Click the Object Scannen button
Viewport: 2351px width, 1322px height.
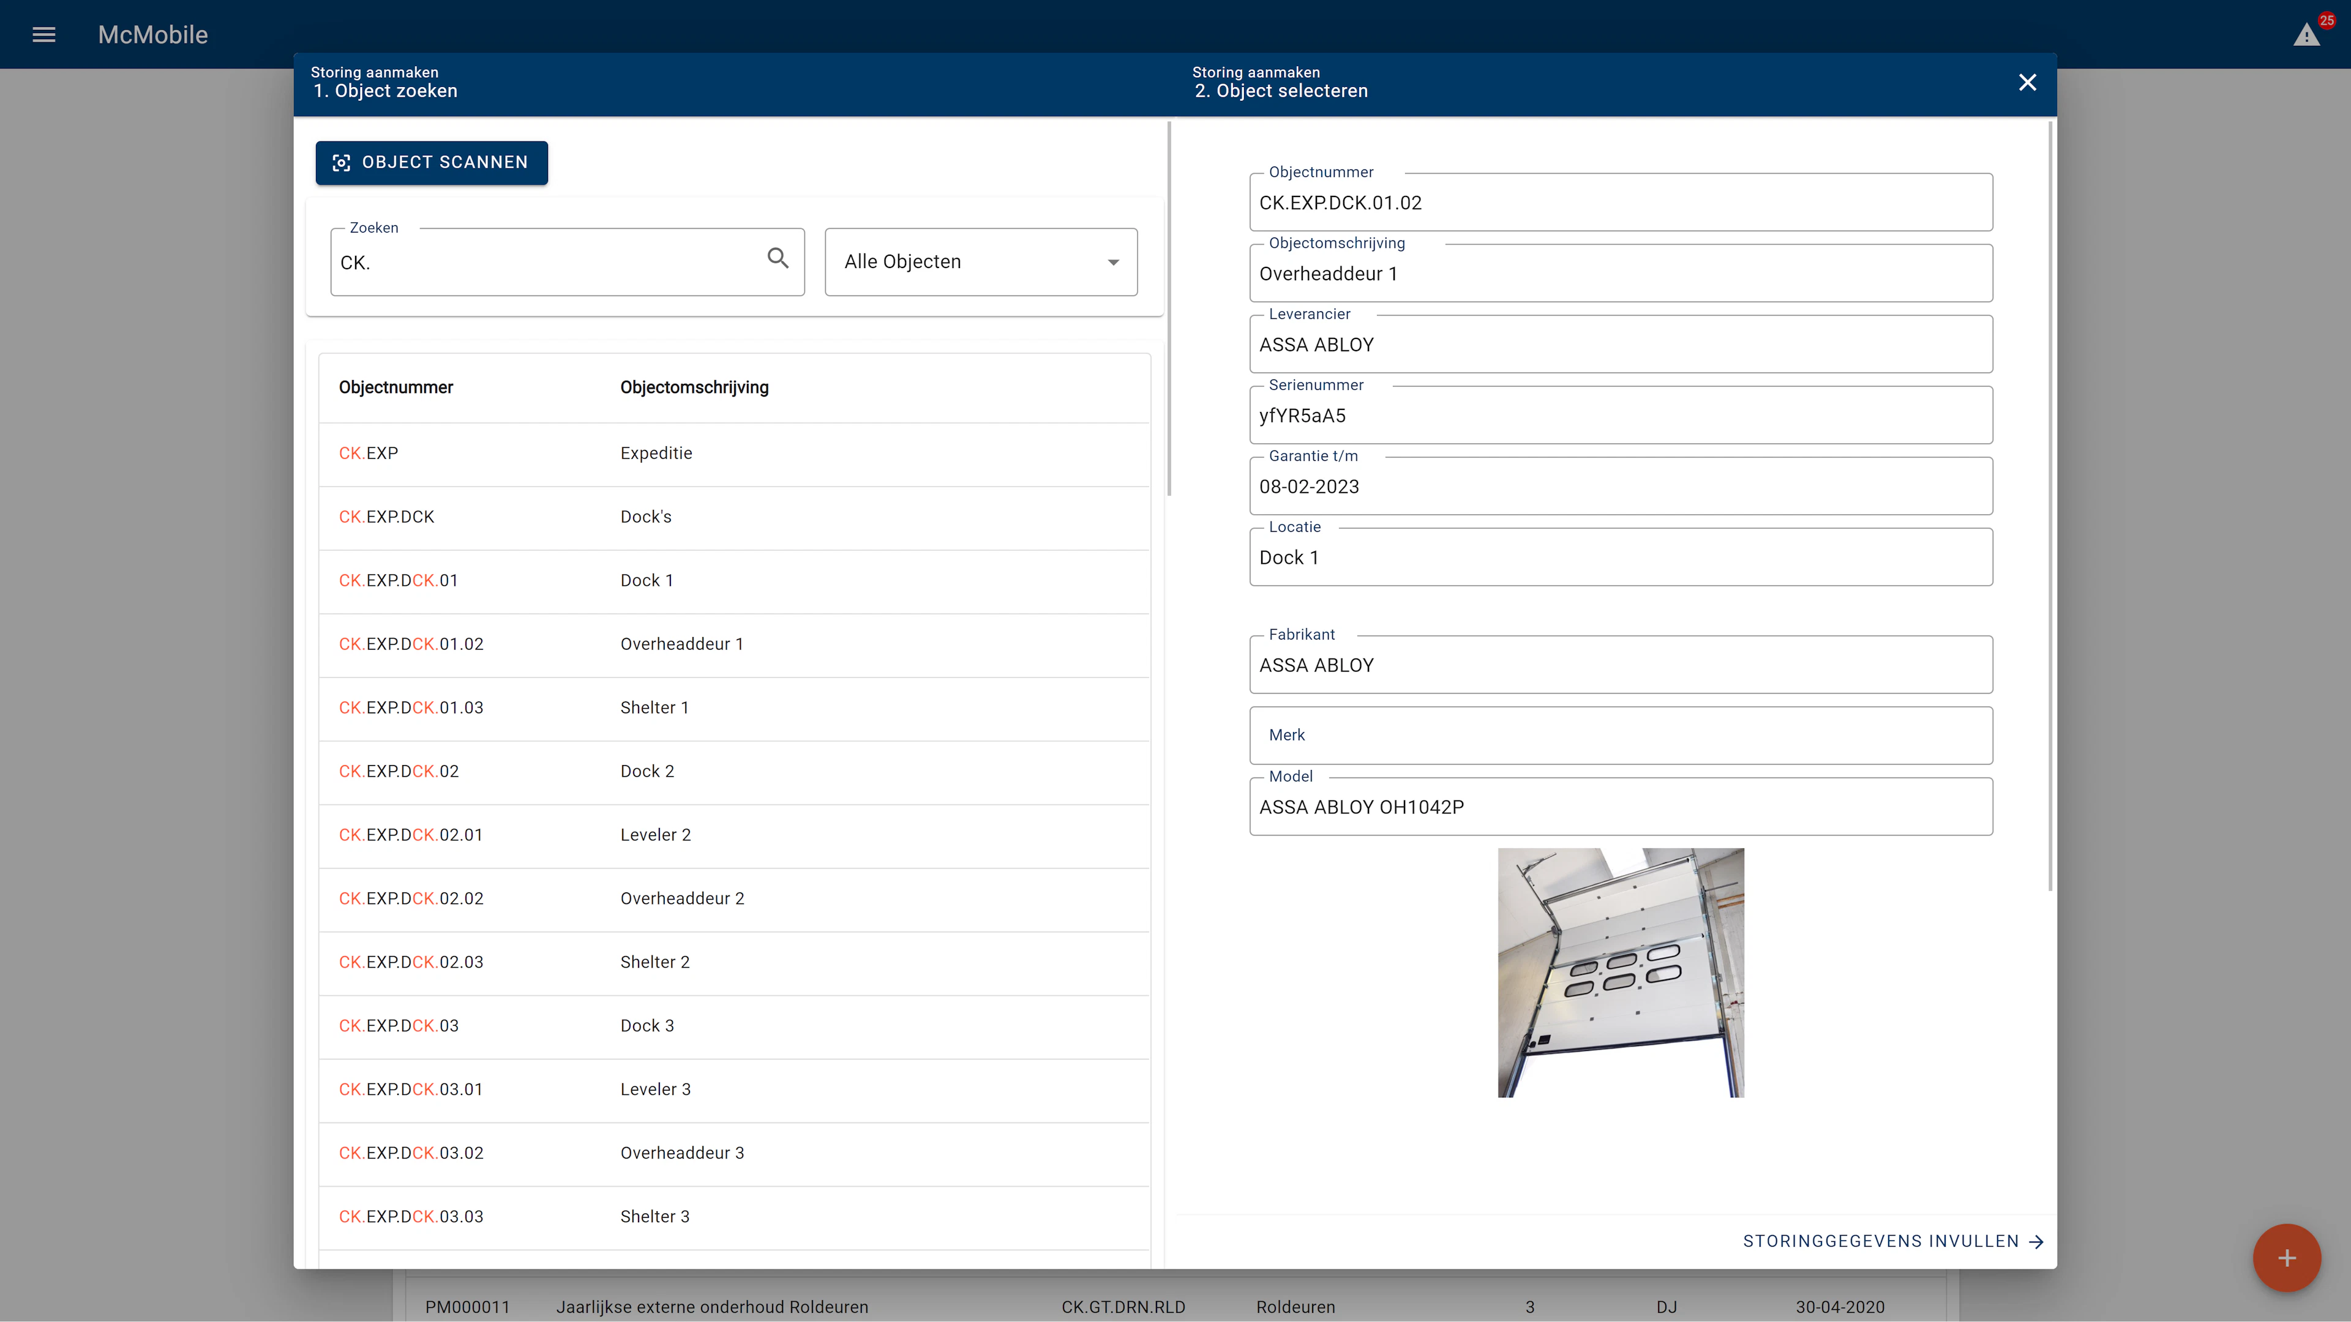431,162
